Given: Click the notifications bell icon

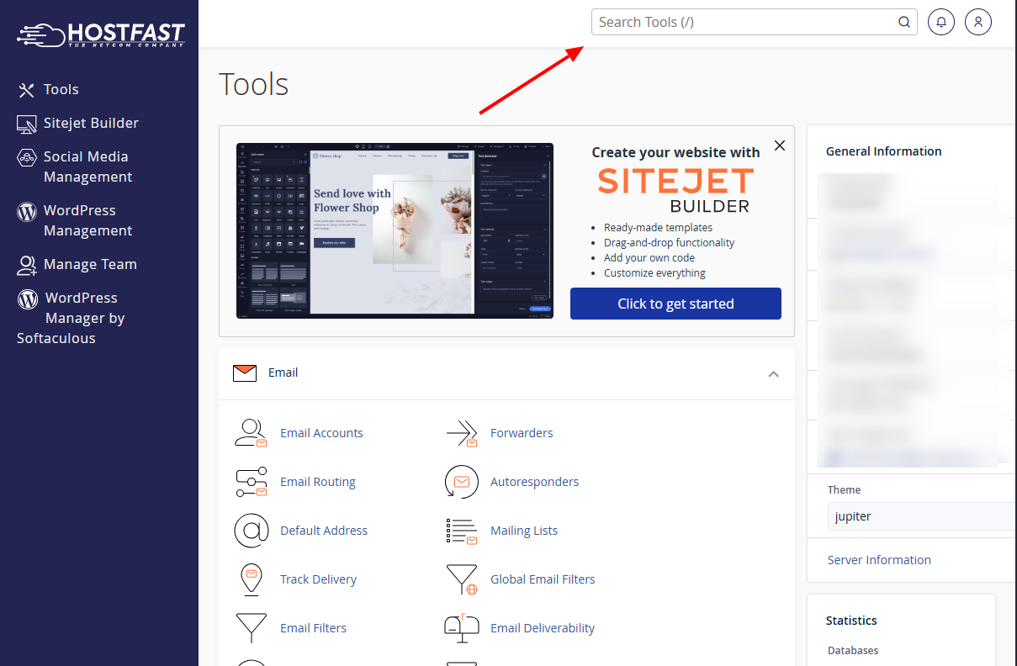Looking at the screenshot, I should point(941,23).
